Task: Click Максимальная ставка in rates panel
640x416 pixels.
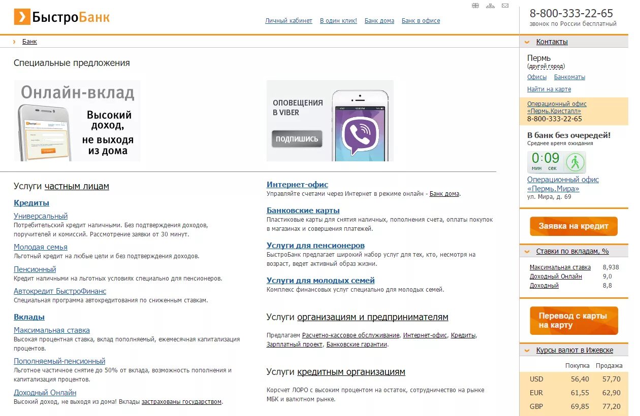Action: click(x=560, y=267)
